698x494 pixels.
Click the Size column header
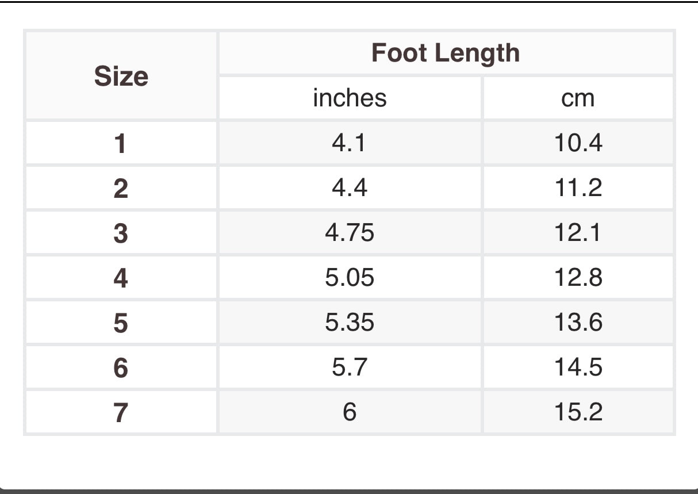coord(121,75)
